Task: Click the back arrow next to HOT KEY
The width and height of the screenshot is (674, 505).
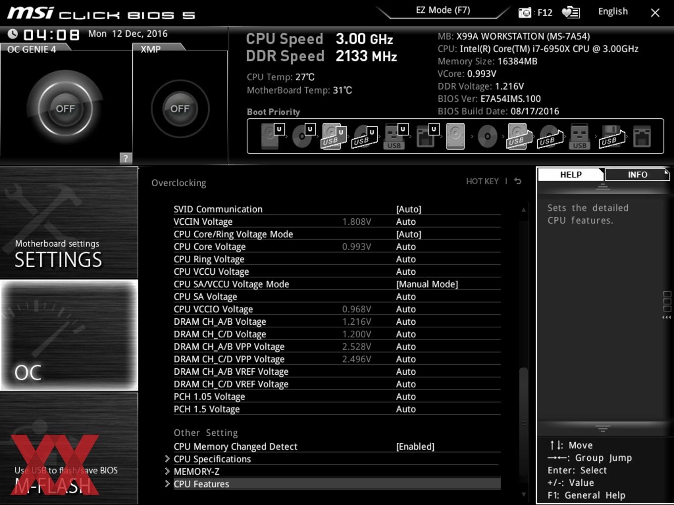Action: 517,181
